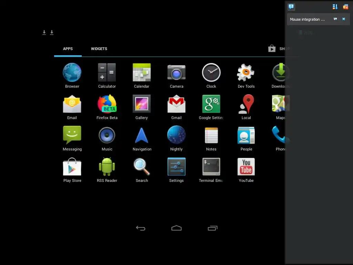Click the Mouse integration notification text
This screenshot has height=265, width=353.
click(307, 19)
